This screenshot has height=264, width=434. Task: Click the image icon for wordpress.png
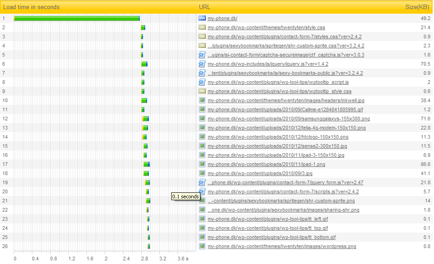(202, 246)
